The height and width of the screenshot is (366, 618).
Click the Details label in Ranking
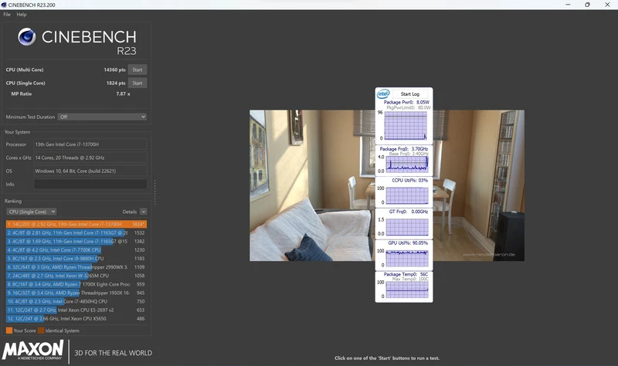click(x=129, y=212)
